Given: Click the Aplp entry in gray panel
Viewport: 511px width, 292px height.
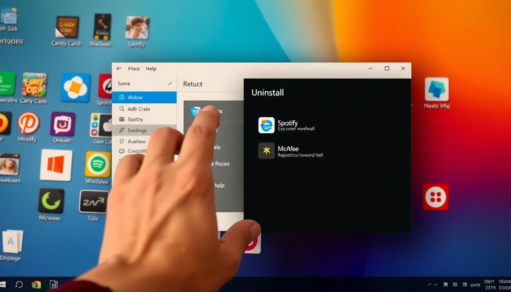Looking at the screenshot, I should (219, 185).
